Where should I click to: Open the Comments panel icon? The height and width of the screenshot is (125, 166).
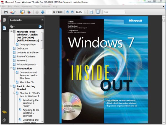coord(4,112)
